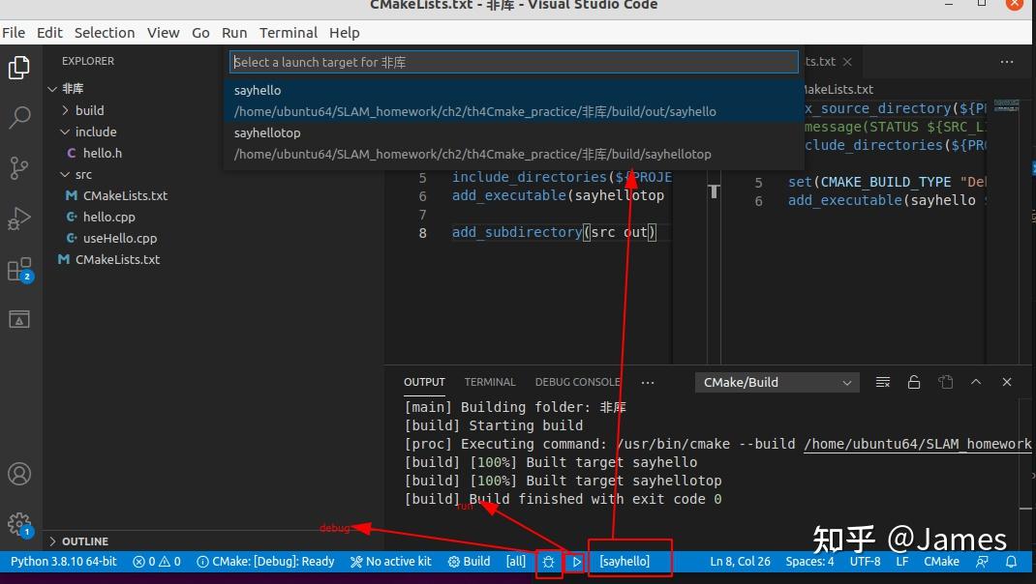Open feedback icon in status bar
Image resolution: width=1036 pixels, height=584 pixels.
[x=983, y=562]
